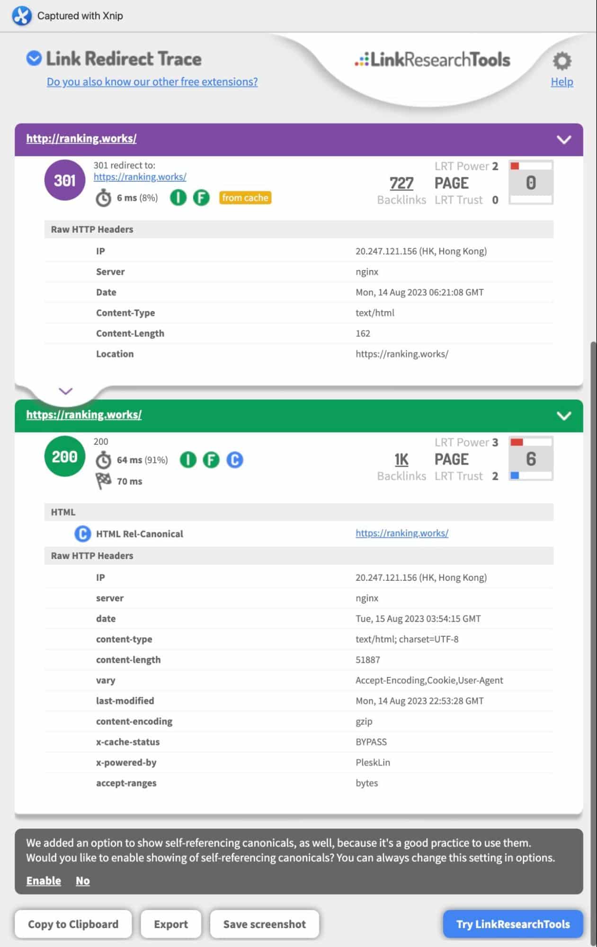
Task: Collapse the http://ranking.works/ purple section
Action: pyautogui.click(x=563, y=140)
